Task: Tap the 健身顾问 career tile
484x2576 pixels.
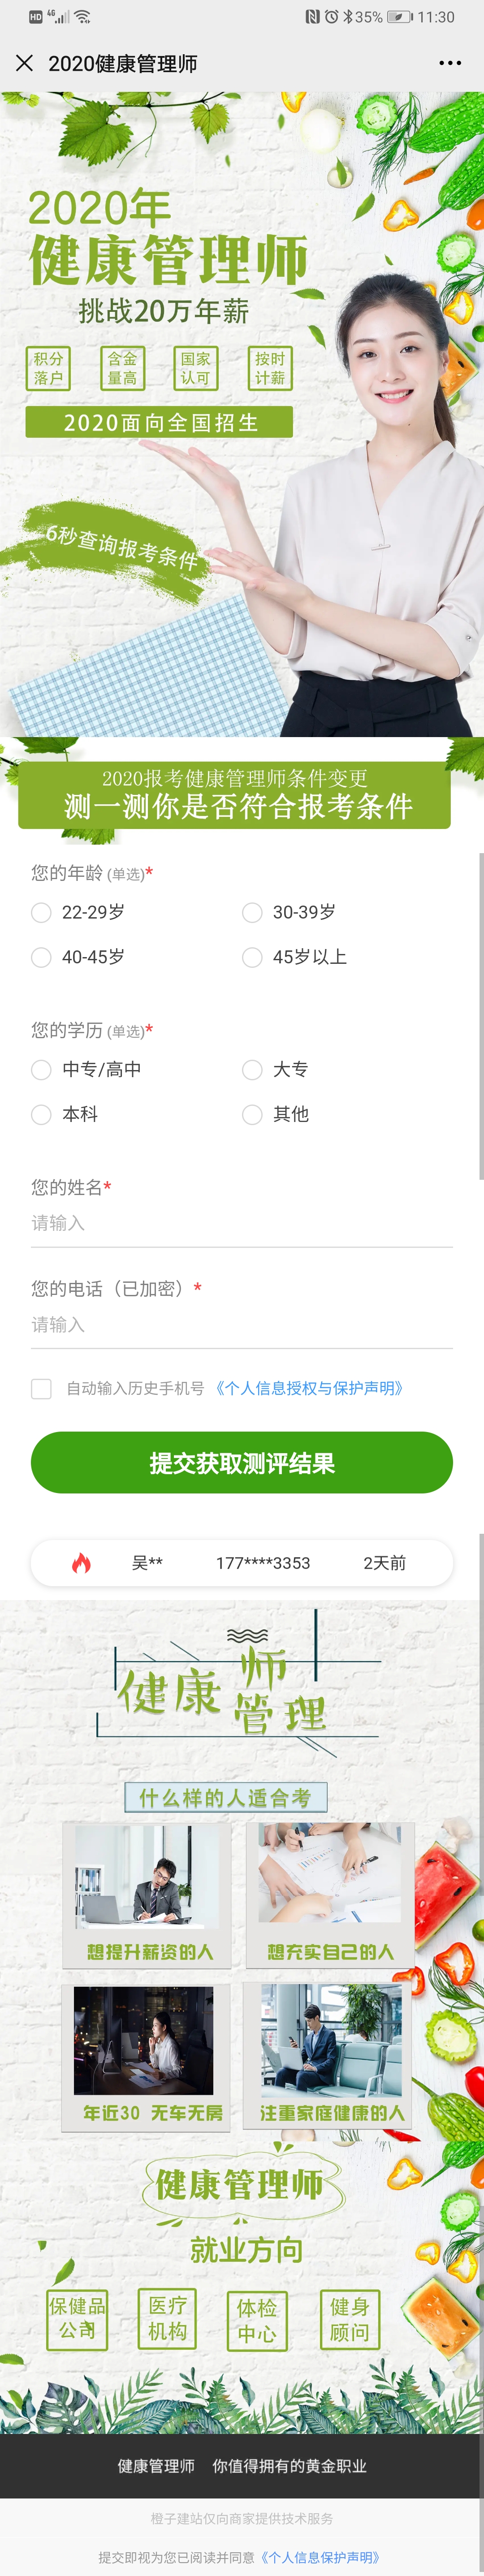Action: [349, 2319]
